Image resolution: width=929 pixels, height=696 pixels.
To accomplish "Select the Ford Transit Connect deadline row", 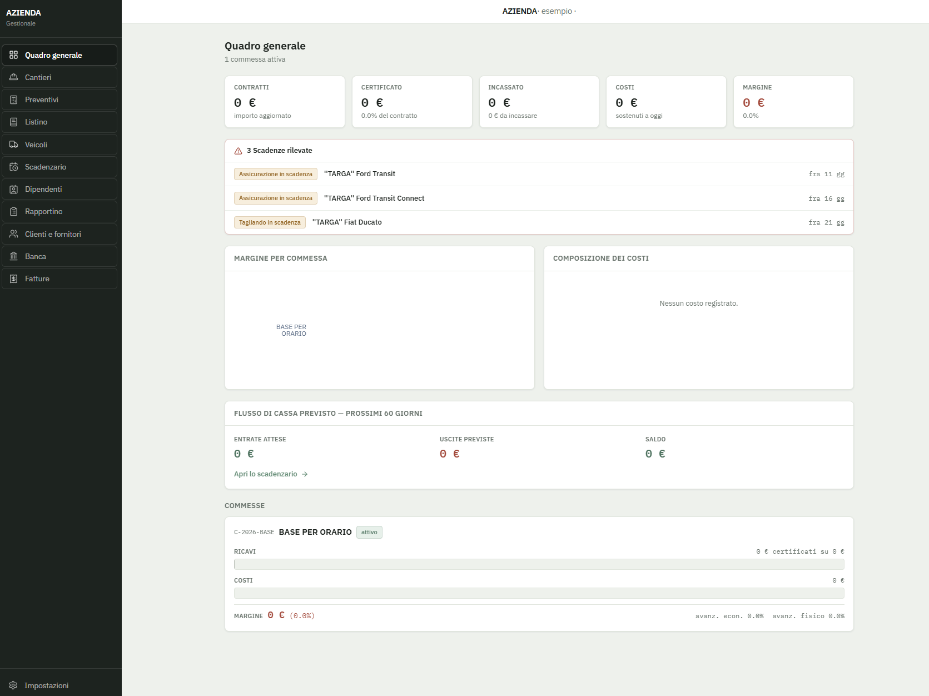I will click(x=539, y=198).
